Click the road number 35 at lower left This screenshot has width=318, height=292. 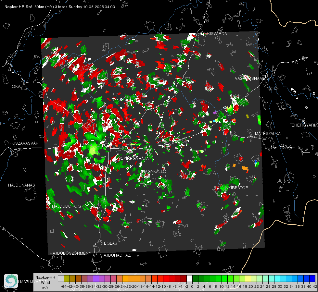click(4, 229)
